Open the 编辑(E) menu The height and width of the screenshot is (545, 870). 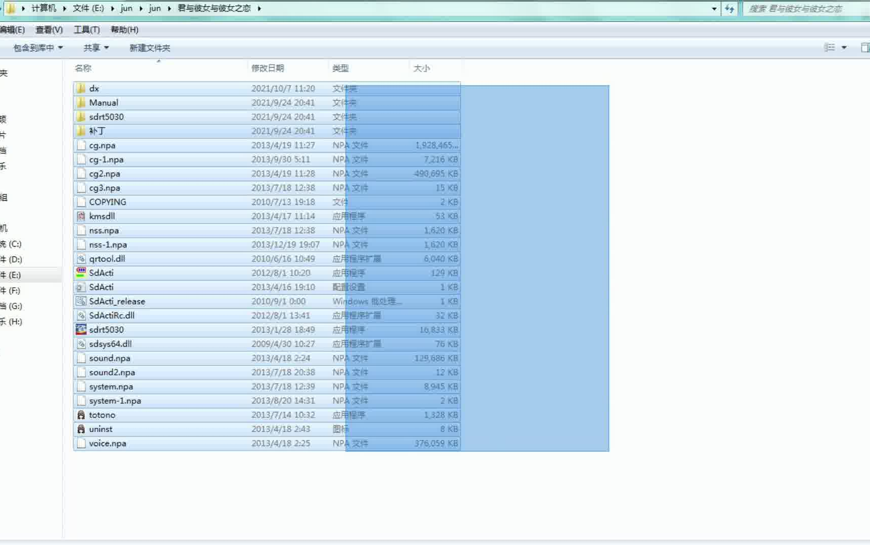[x=12, y=30]
